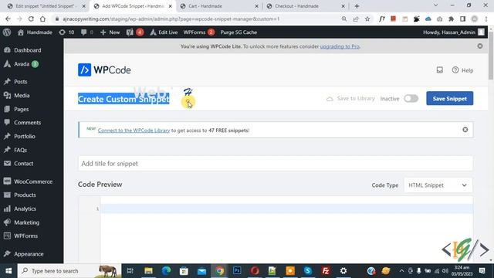
Task: Open a new browser tab
Action: [x=357, y=6]
